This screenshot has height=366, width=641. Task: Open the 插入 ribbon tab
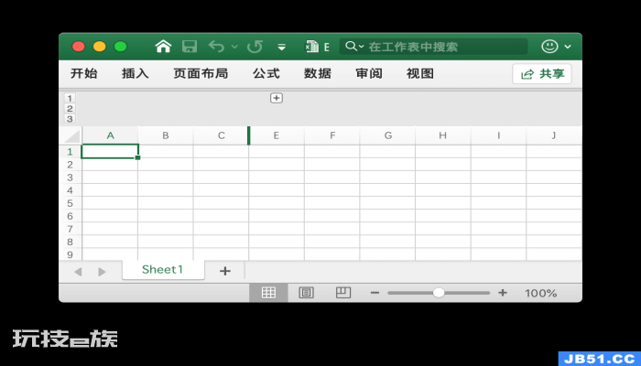point(135,73)
